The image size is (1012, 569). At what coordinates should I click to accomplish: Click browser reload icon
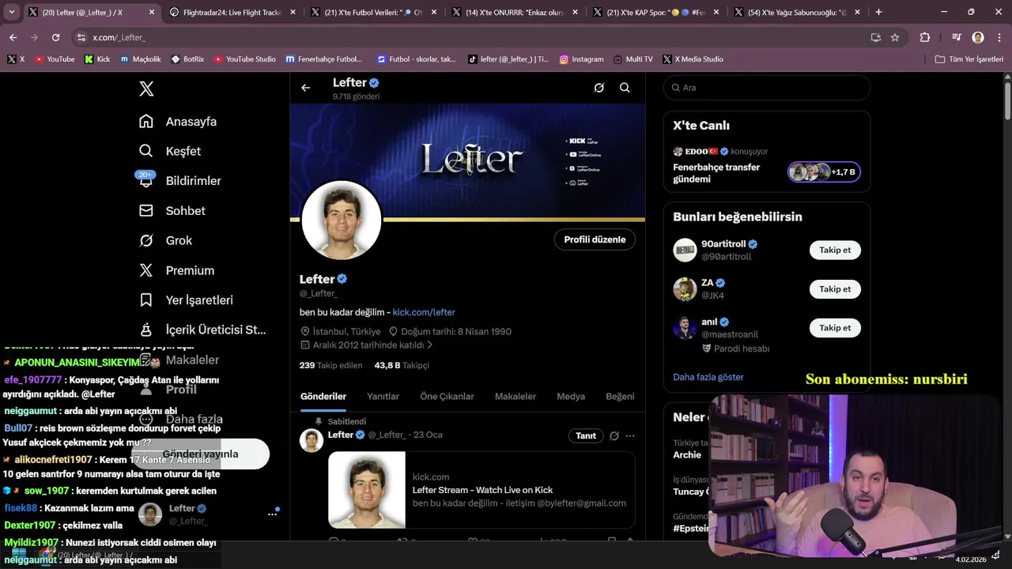coord(55,37)
